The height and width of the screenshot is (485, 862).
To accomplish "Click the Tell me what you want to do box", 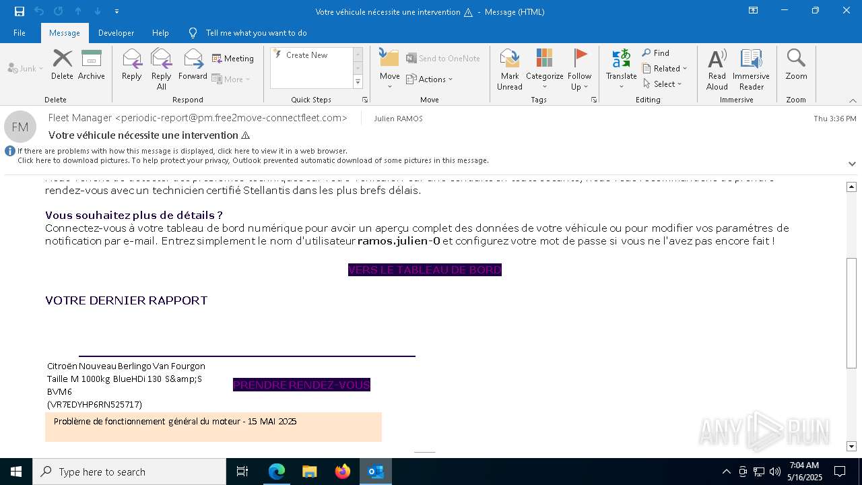I will tap(256, 33).
